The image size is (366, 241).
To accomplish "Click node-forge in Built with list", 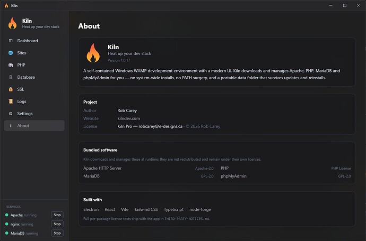I will (x=201, y=209).
